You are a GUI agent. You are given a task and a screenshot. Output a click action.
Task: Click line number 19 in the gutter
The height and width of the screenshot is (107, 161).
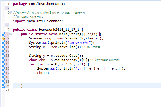pos(7,81)
